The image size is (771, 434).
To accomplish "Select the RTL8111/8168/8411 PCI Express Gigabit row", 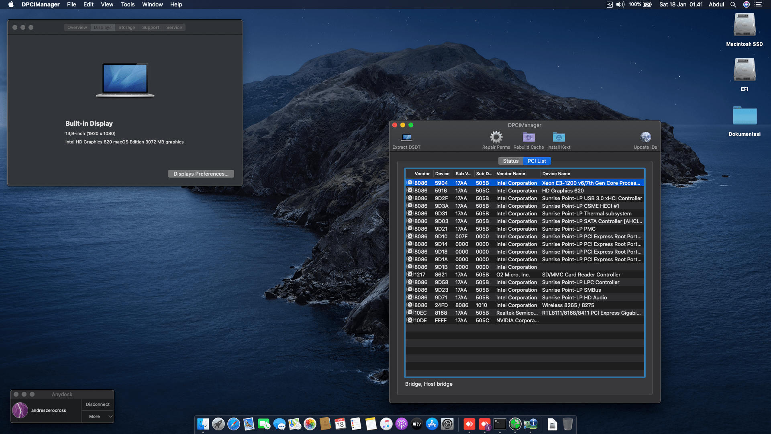I will tap(525, 313).
